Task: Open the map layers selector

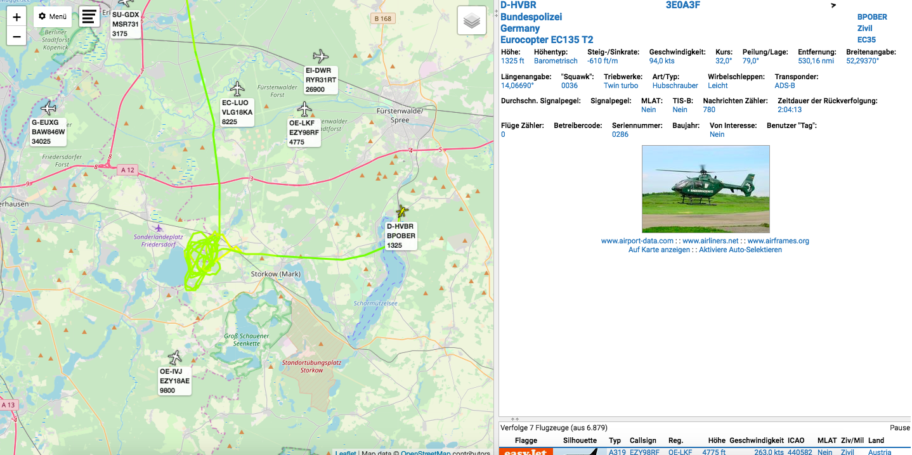Action: pos(471,21)
